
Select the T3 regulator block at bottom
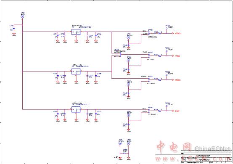click(x=76, y=110)
